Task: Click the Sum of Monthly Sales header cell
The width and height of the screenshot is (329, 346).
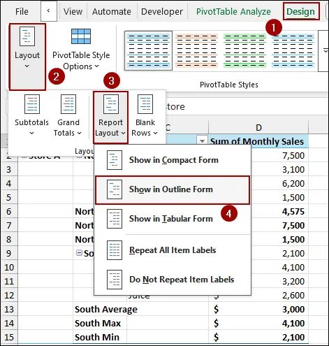Action: coord(258,141)
